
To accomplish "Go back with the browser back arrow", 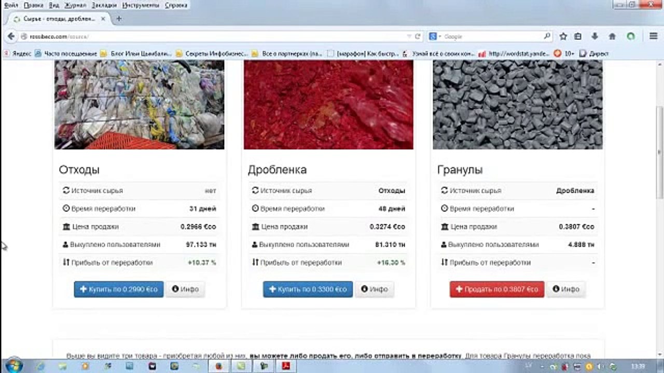I will 10,37.
